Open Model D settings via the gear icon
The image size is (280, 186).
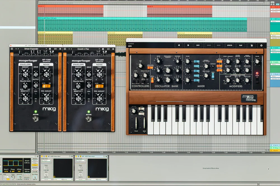[261, 45]
